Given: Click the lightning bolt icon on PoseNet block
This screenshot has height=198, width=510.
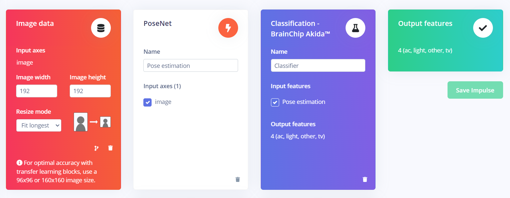Looking at the screenshot, I should (x=228, y=28).
